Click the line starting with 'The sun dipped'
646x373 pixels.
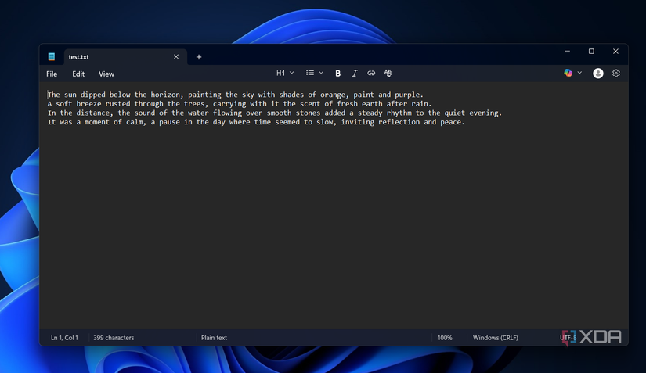pyautogui.click(x=235, y=95)
